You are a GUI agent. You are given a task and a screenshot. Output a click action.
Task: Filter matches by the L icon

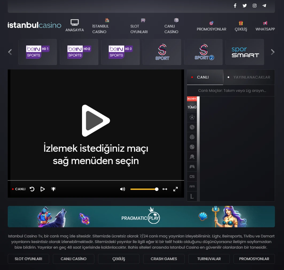192,196
